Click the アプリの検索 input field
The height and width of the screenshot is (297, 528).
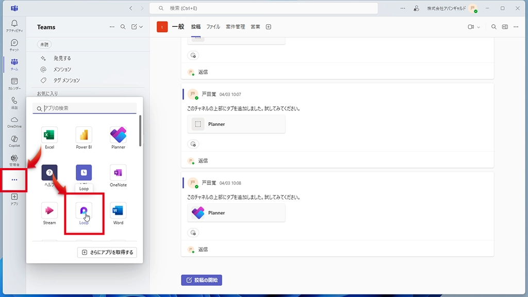pos(85,108)
